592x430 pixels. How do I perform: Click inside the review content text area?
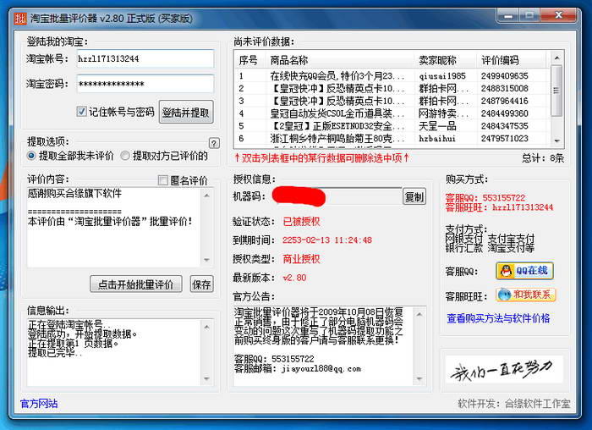(115, 227)
